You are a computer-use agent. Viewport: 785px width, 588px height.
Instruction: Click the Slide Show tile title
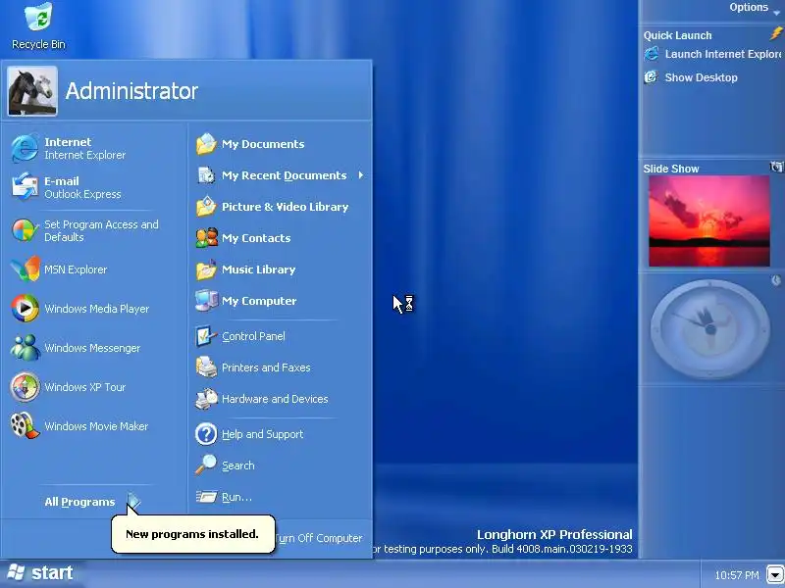click(x=671, y=169)
